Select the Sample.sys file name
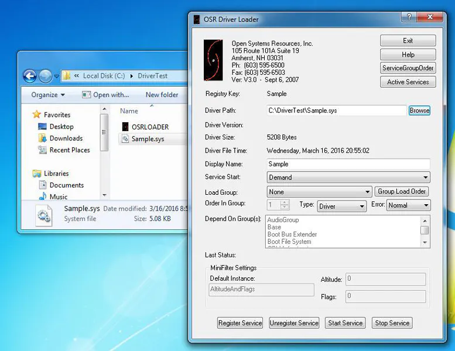455x351 pixels. 148,139
